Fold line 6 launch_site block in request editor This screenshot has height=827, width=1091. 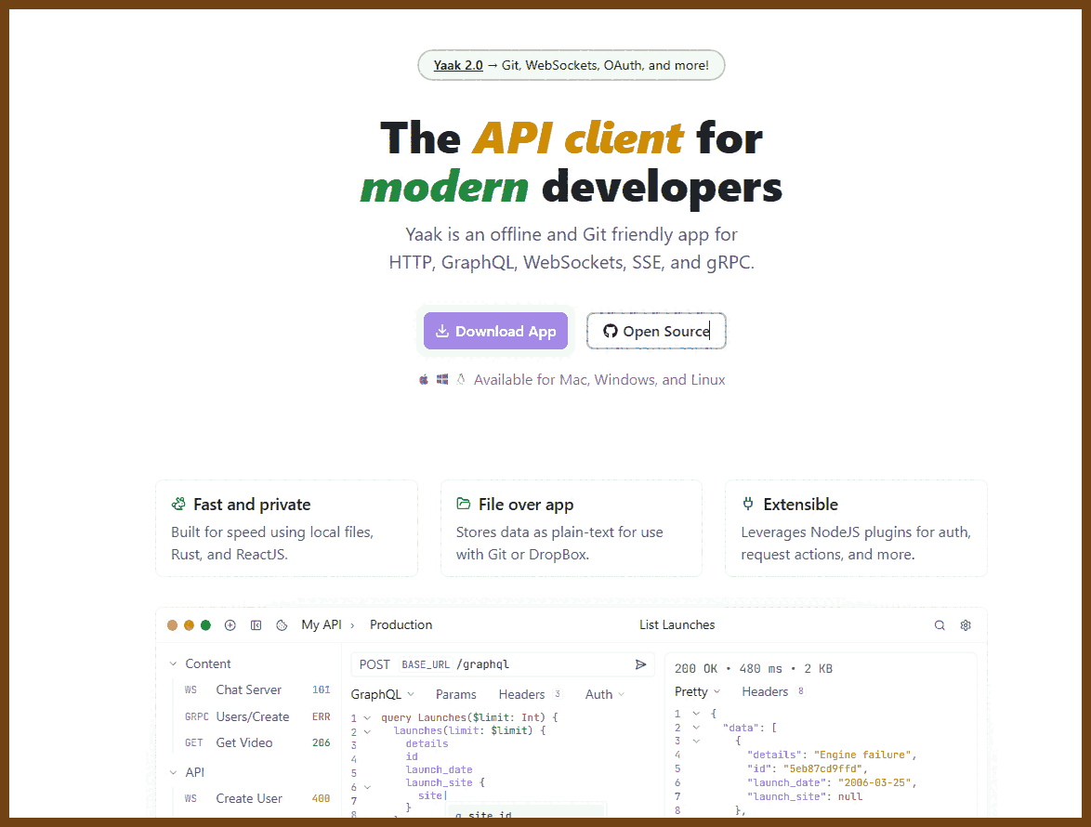coord(367,787)
